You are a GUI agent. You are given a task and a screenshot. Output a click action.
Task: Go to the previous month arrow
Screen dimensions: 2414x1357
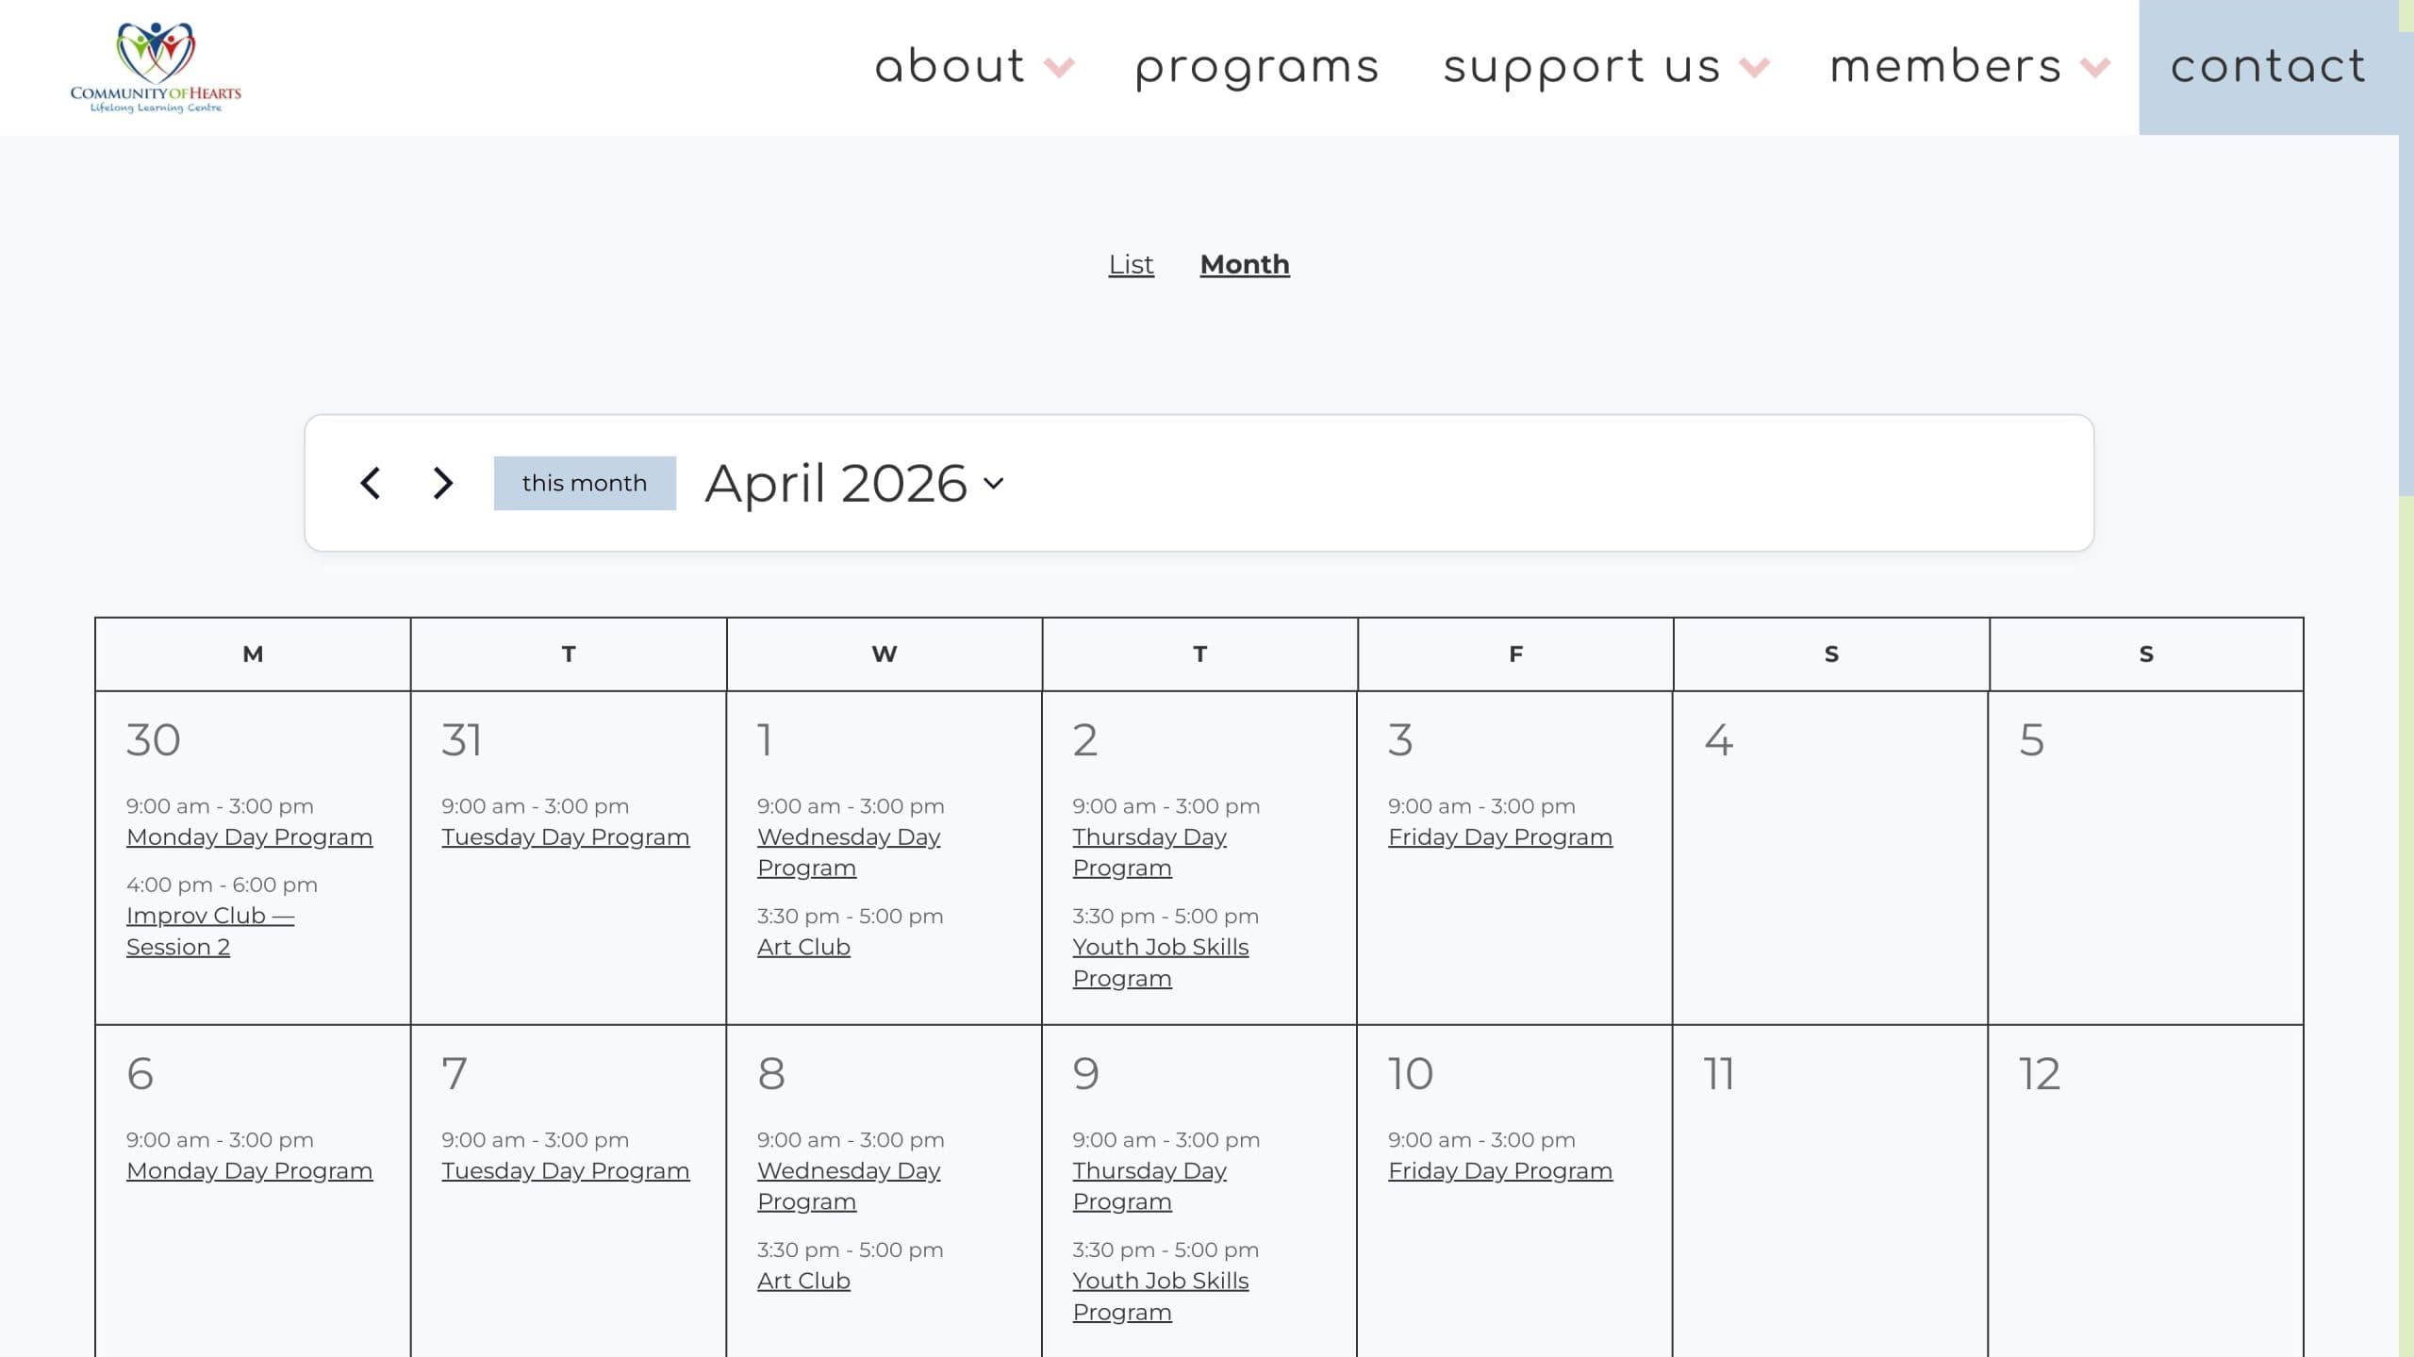click(371, 483)
